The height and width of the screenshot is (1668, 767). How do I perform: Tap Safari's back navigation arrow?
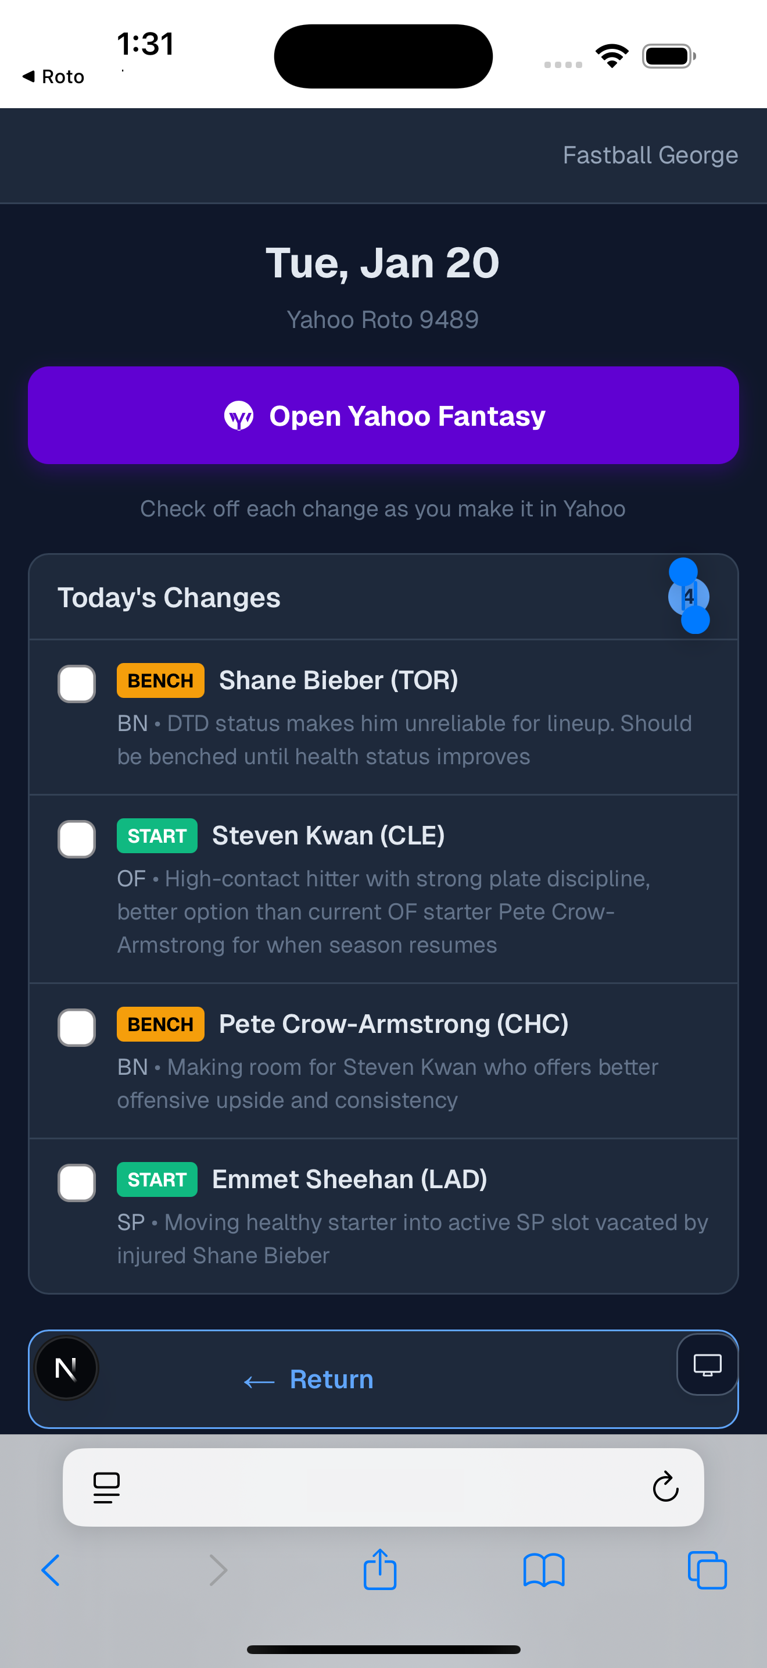click(51, 1570)
